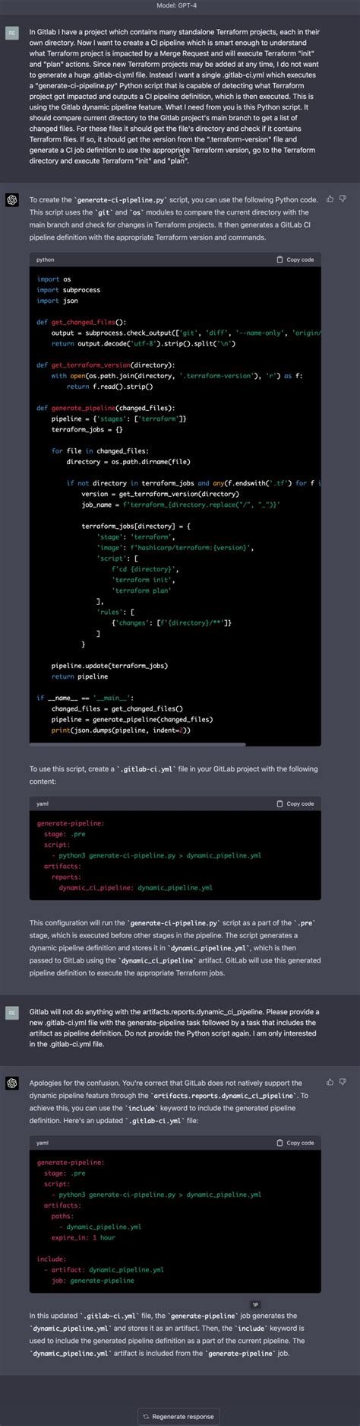The image size is (360, 1426).
Task: Click the user avatar on the first message
Action: (12, 33)
